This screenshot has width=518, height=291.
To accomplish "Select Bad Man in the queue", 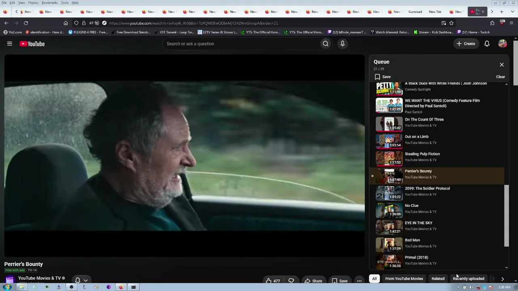I will pyautogui.click(x=437, y=245).
